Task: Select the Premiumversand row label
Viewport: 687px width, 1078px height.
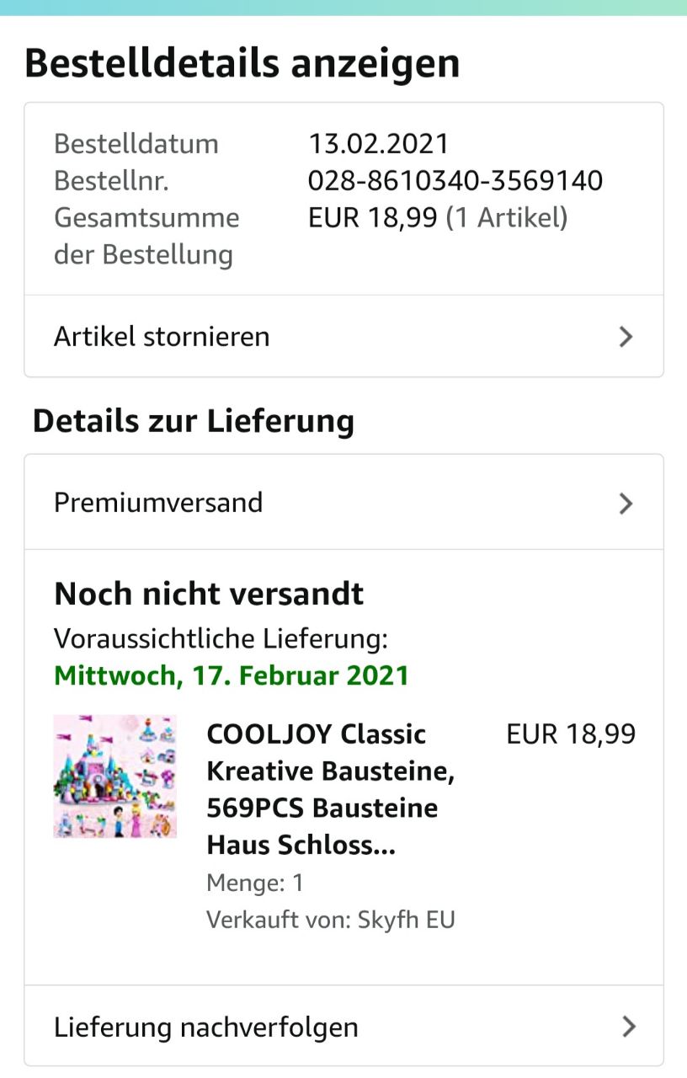Action: coord(158,503)
